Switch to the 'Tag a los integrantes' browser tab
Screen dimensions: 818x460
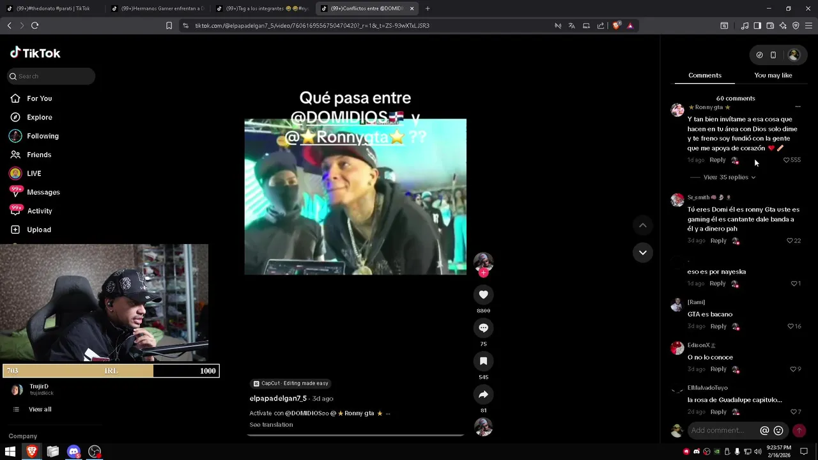click(x=262, y=8)
